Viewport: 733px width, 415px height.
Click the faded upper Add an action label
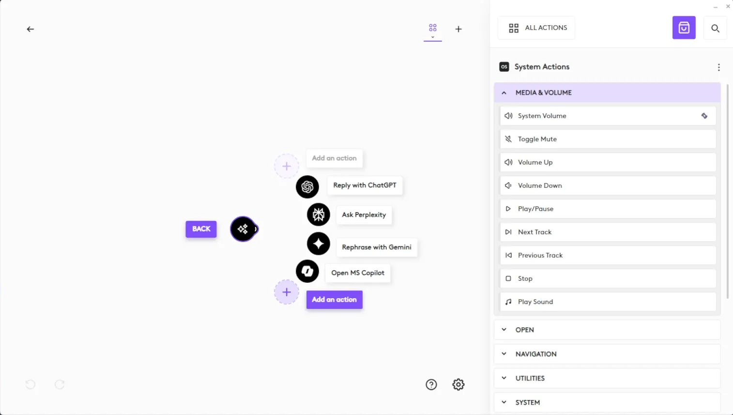tap(334, 158)
